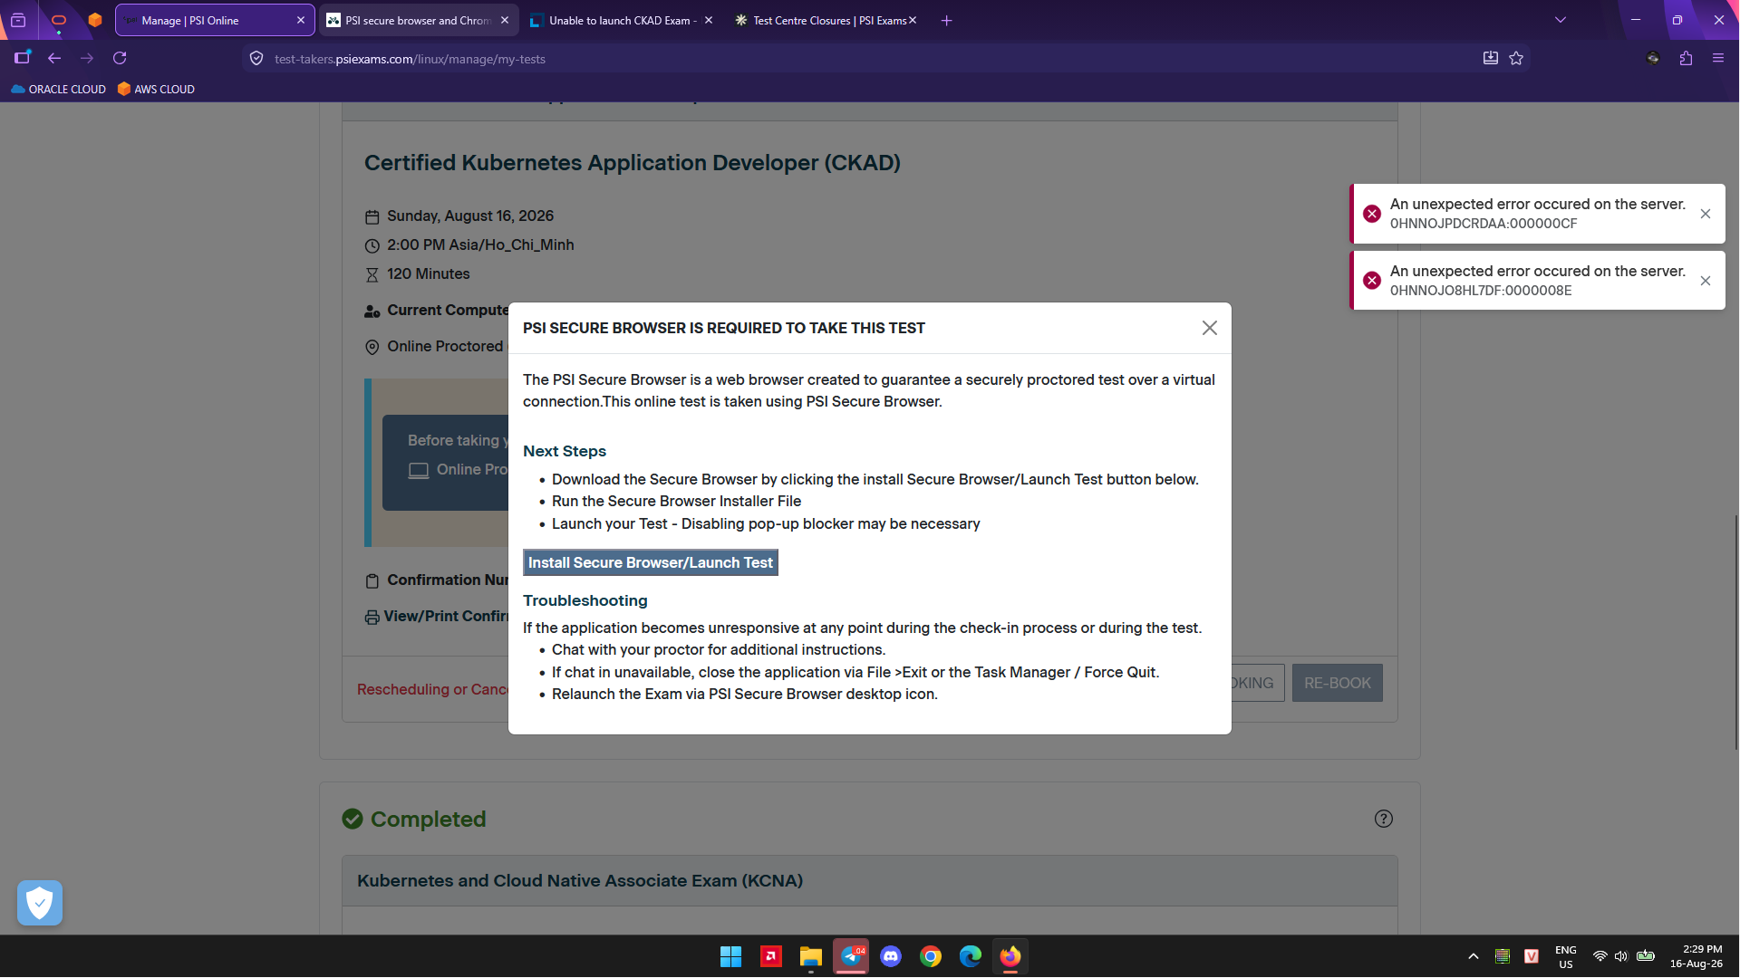The width and height of the screenshot is (1740, 978).
Task: Close the Manage | PSI Online tab
Action: click(x=301, y=20)
